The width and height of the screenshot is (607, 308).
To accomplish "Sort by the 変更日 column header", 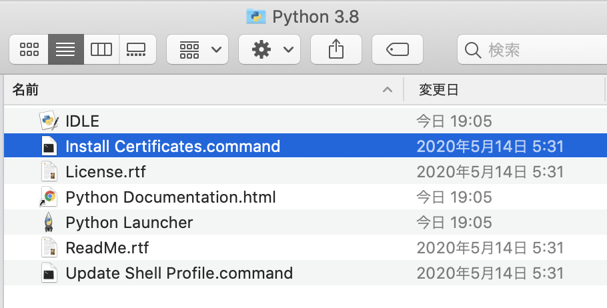I will [x=504, y=90].
